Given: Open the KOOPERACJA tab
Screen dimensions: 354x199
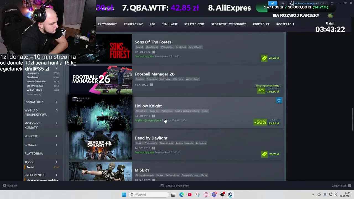Looking at the screenshot, I should 285,24.
